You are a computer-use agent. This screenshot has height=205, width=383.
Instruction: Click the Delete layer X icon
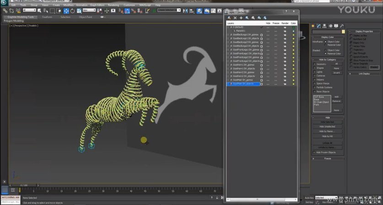(235, 17)
